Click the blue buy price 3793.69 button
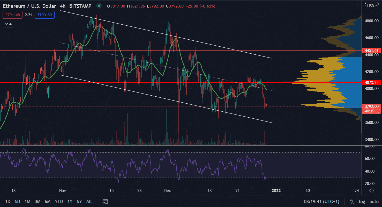Viewport: 382px width, 207px height. [x=44, y=15]
